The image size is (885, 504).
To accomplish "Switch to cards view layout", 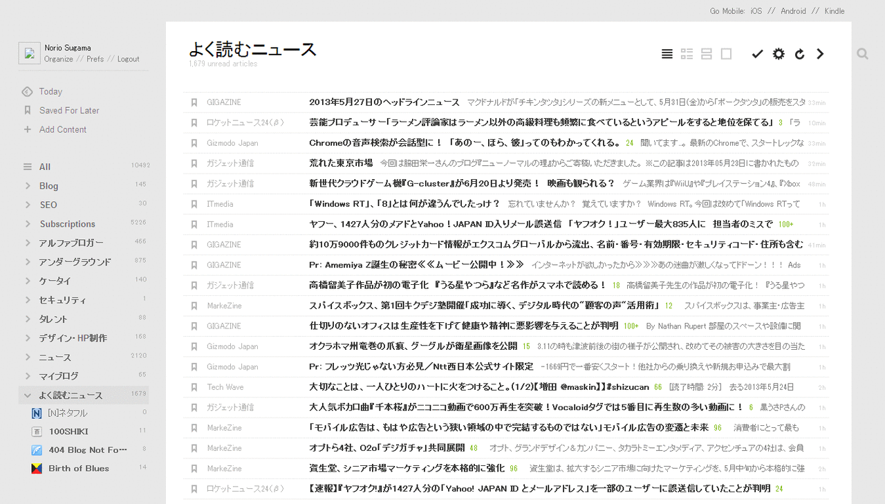I will point(707,54).
